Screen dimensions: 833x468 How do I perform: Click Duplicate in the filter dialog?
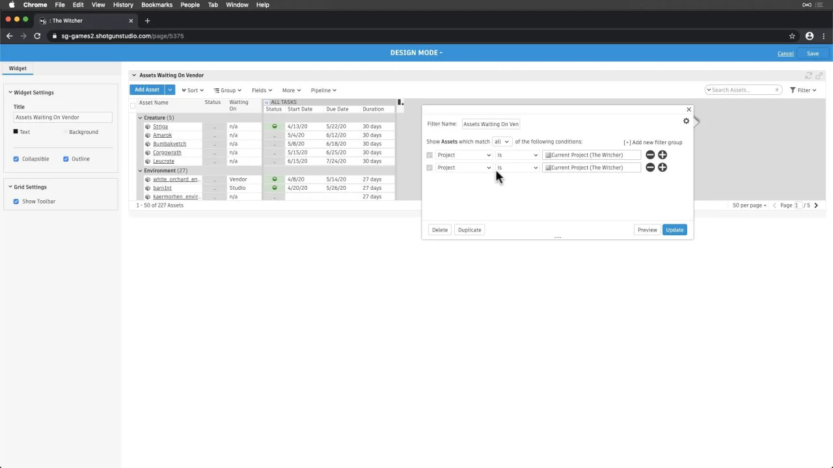tap(469, 230)
